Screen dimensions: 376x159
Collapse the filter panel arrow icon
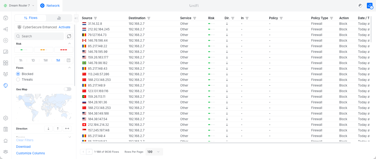coord(76,18)
